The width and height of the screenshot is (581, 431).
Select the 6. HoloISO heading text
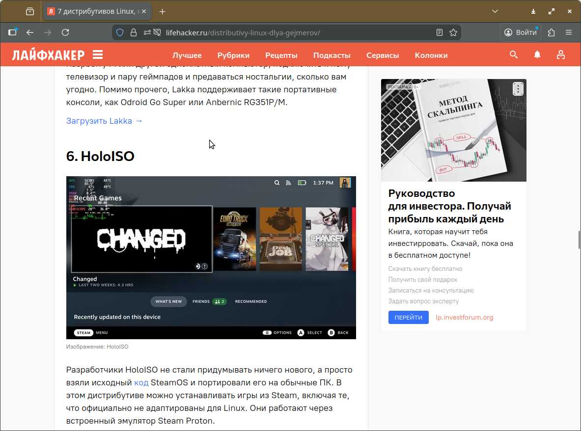pyautogui.click(x=100, y=156)
